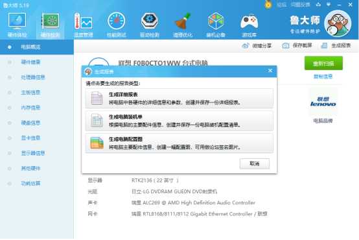Click the 保存截屏 camera icon
359x240 pixels.
(286, 45)
